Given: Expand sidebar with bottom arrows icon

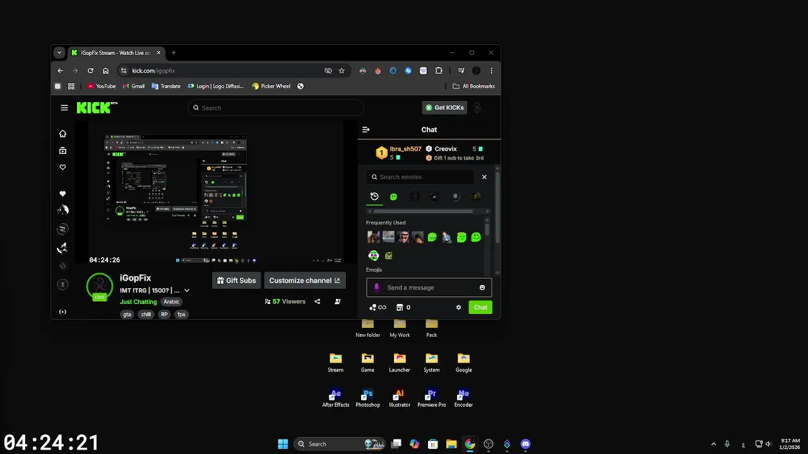Looking at the screenshot, I should tap(62, 311).
